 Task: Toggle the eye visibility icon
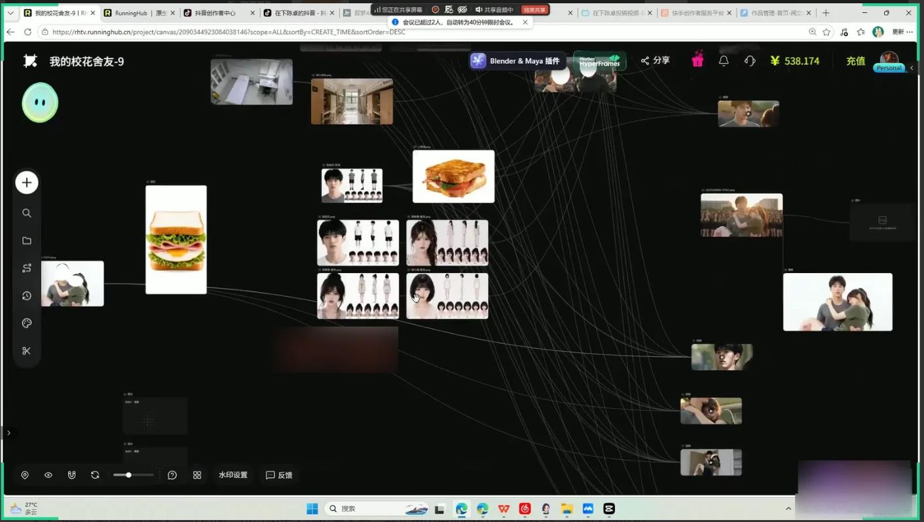click(x=48, y=475)
